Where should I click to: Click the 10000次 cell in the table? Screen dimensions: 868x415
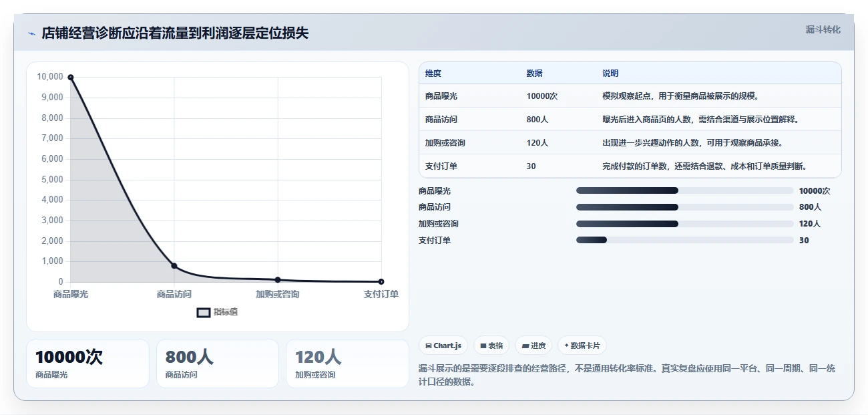click(x=541, y=96)
